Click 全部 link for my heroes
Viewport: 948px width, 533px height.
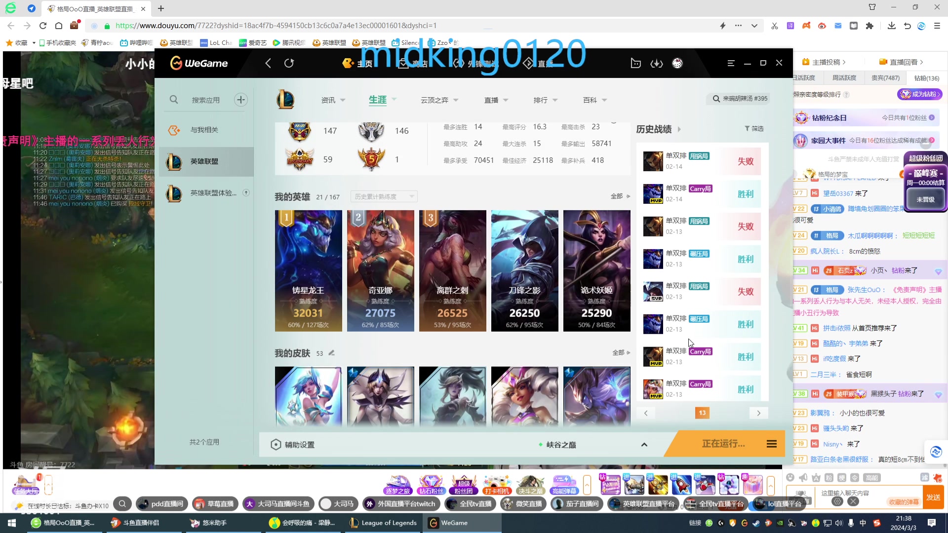point(621,196)
